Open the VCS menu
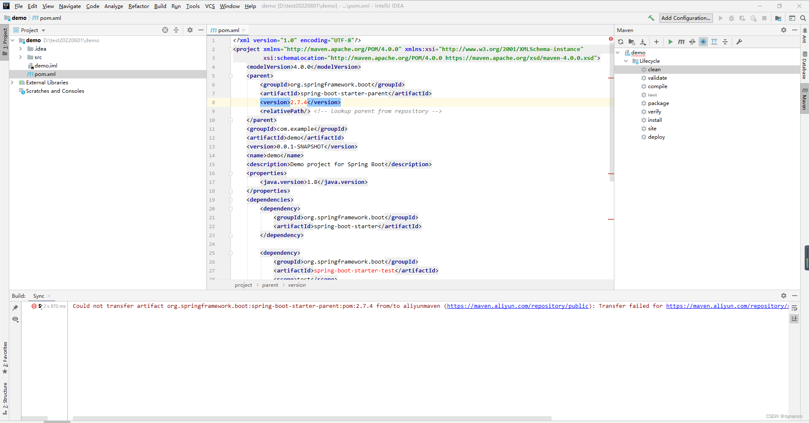Viewport: 809px width, 423px height. pyautogui.click(x=210, y=6)
